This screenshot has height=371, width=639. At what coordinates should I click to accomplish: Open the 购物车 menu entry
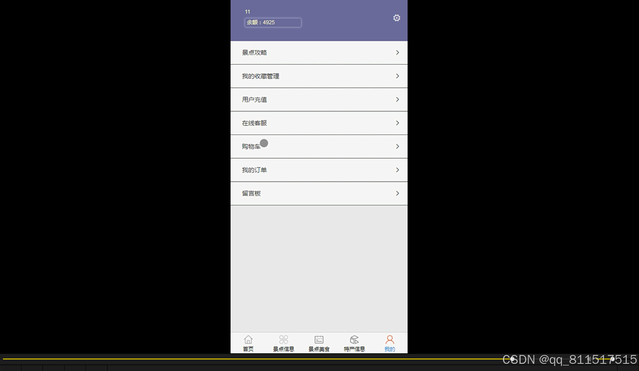click(319, 147)
